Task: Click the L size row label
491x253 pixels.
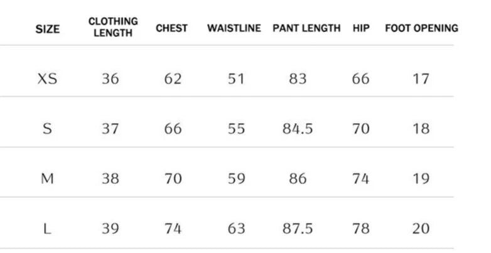Action: click(47, 229)
